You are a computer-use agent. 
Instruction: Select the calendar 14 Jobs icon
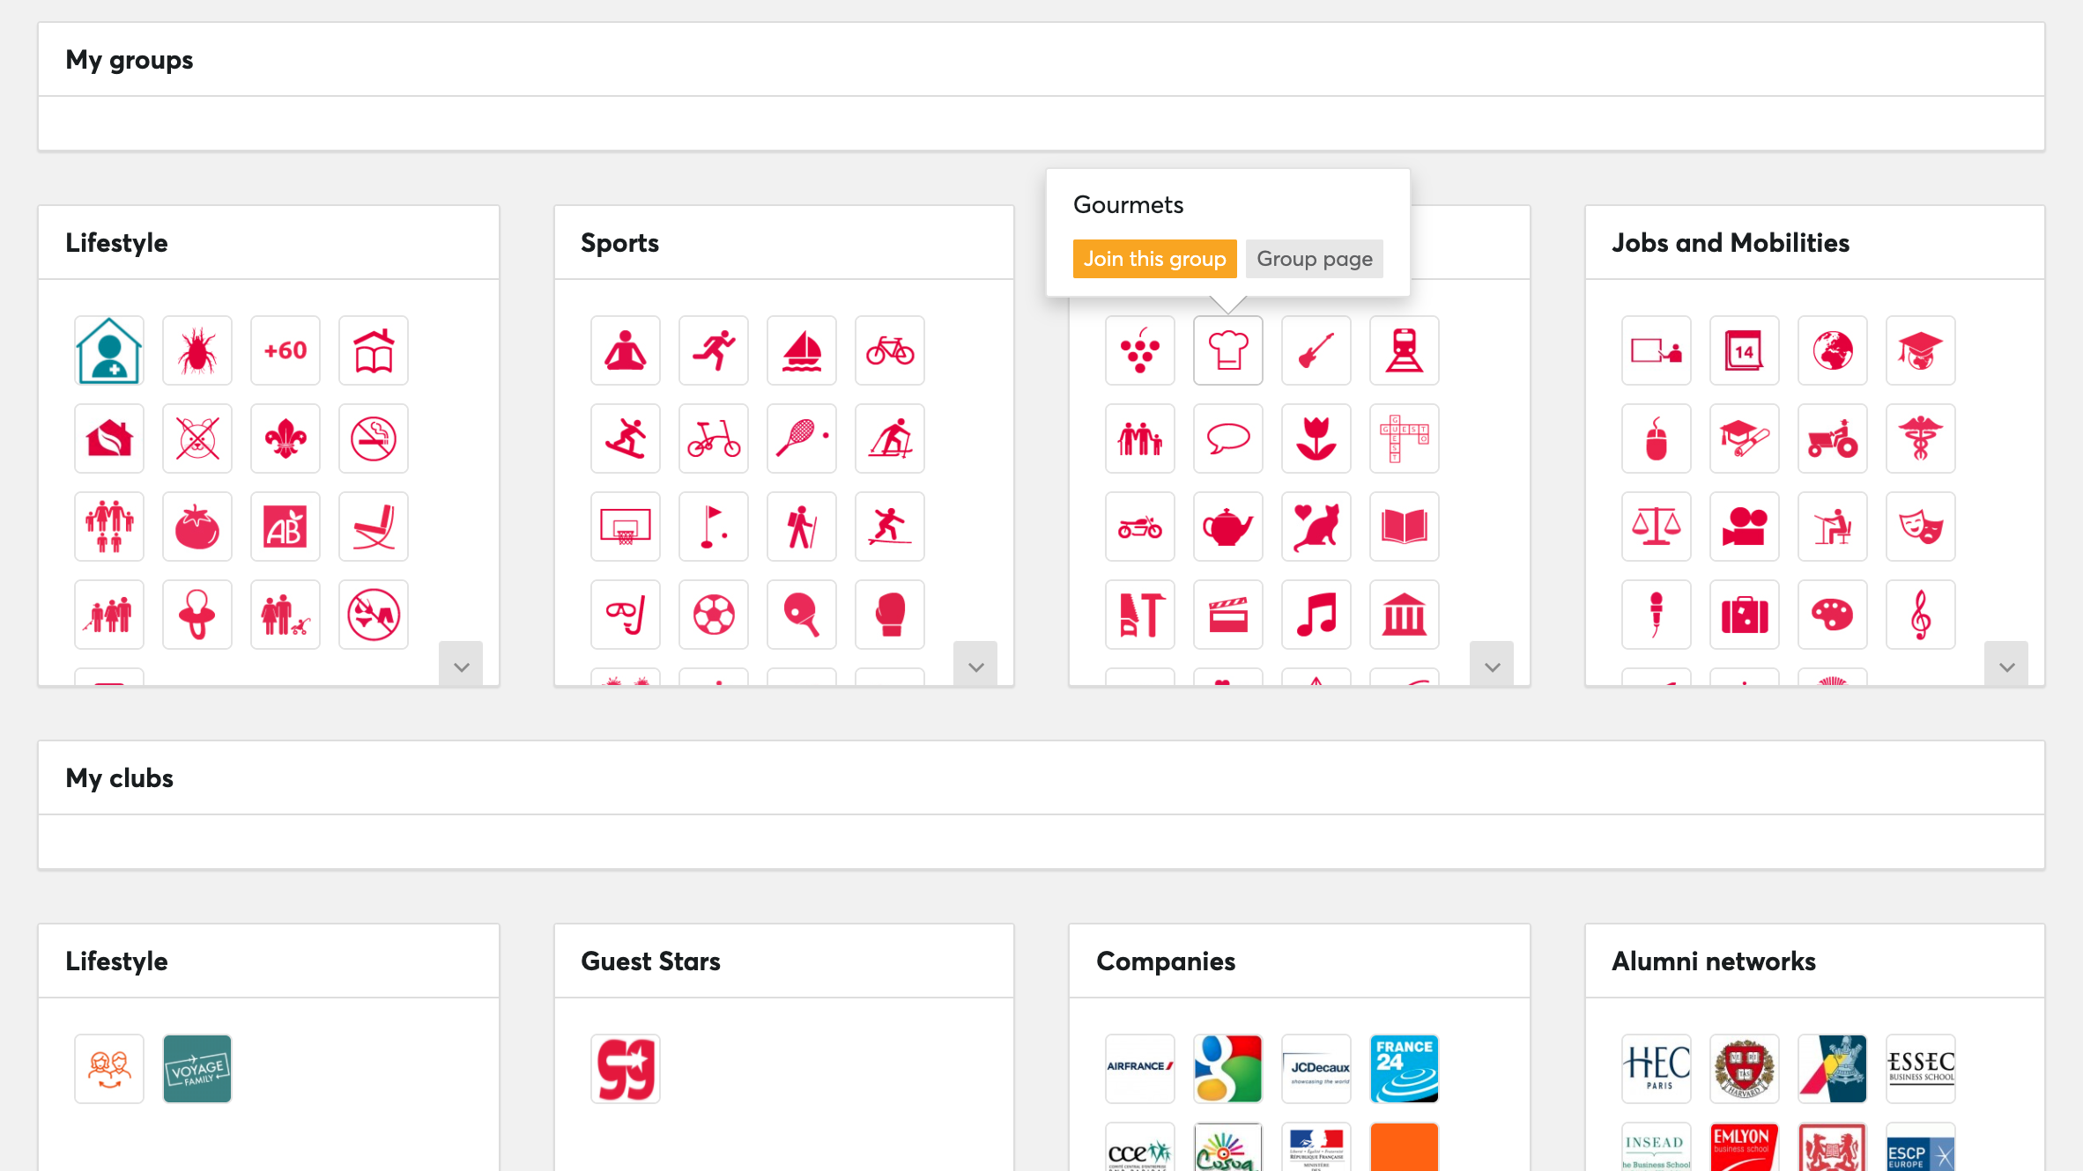1745,350
